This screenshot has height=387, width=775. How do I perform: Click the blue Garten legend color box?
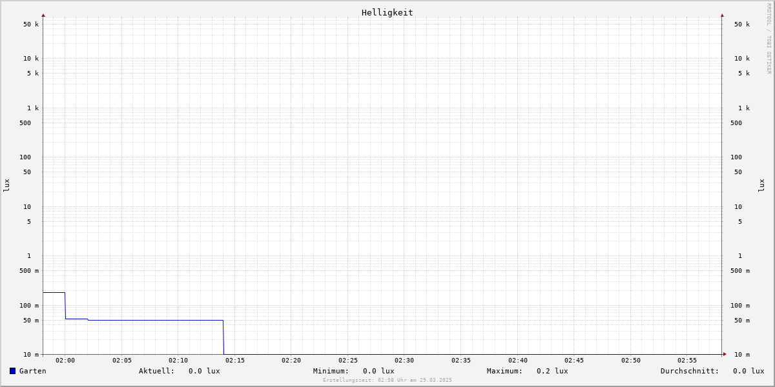tap(12, 371)
